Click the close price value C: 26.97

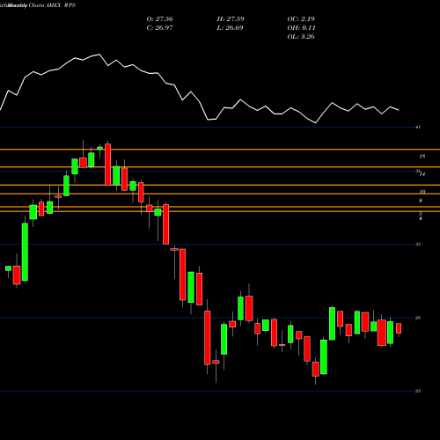[159, 28]
